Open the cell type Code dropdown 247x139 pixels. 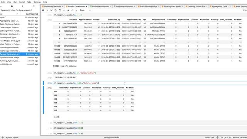(x=85, y=10)
